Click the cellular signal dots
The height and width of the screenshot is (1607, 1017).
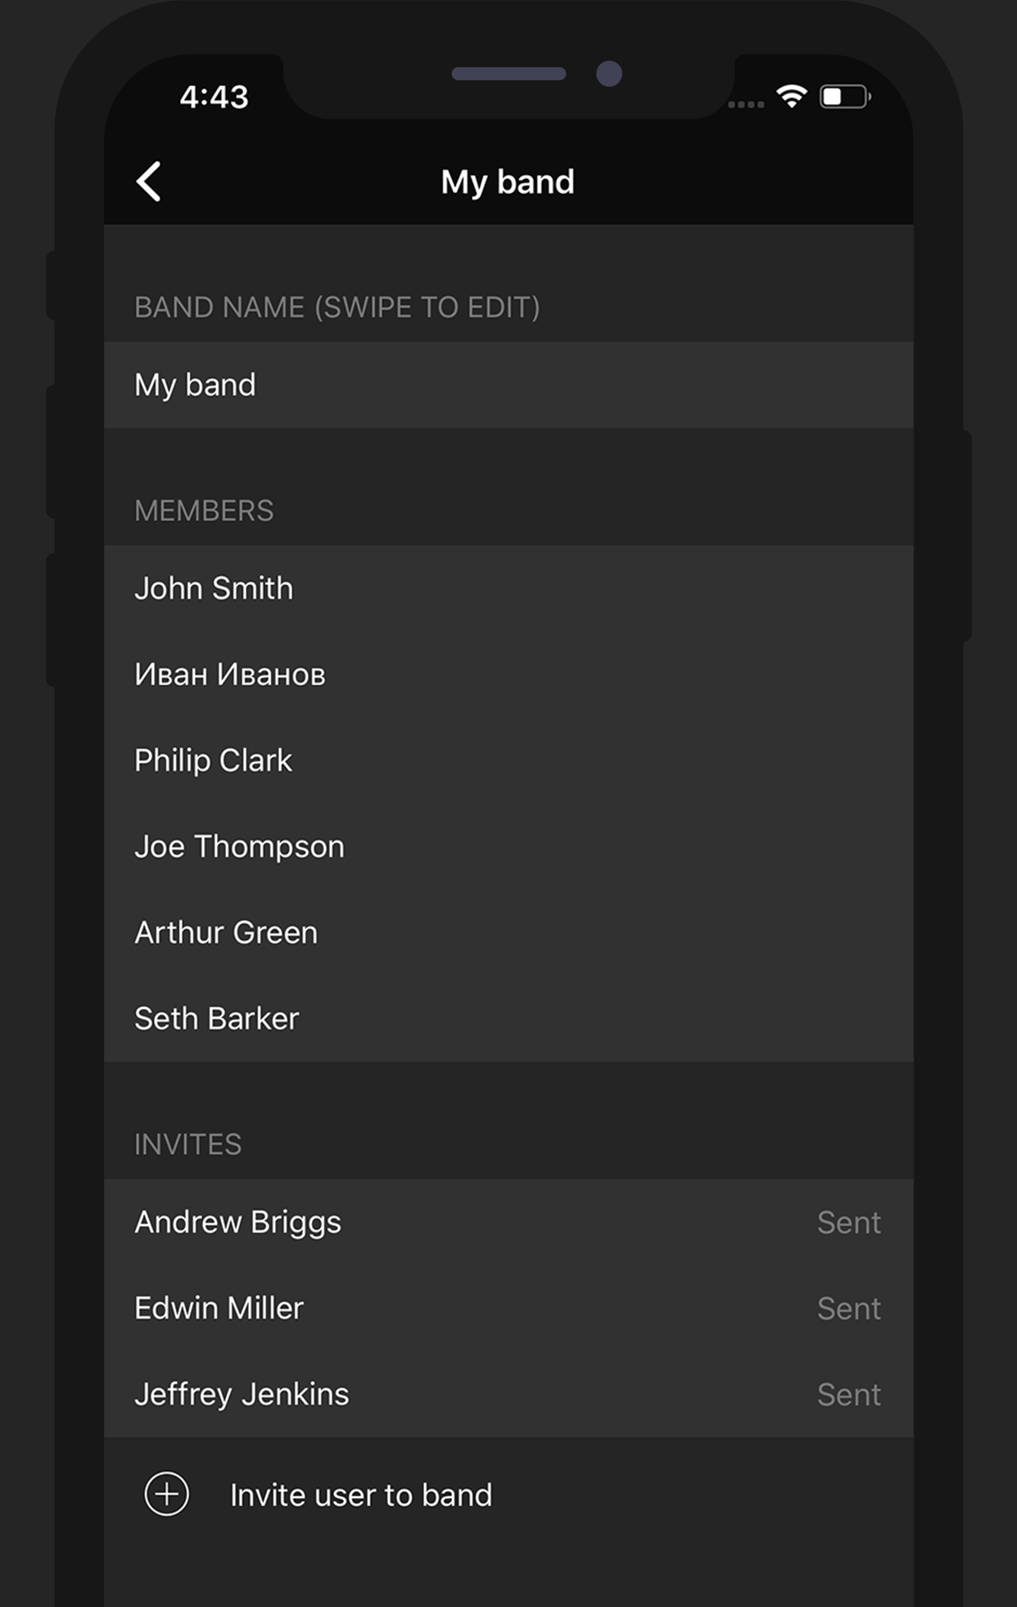click(x=746, y=104)
